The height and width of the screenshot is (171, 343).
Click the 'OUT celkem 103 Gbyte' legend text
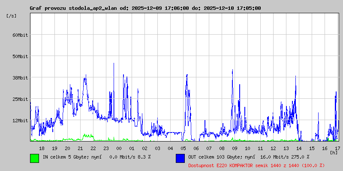pyautogui.click(x=213, y=156)
